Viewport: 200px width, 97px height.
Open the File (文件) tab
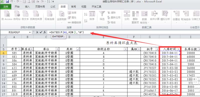pyautogui.click(x=6, y=7)
